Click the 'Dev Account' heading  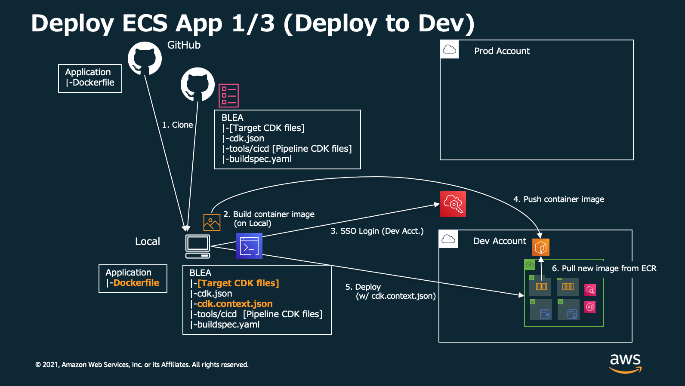click(500, 241)
